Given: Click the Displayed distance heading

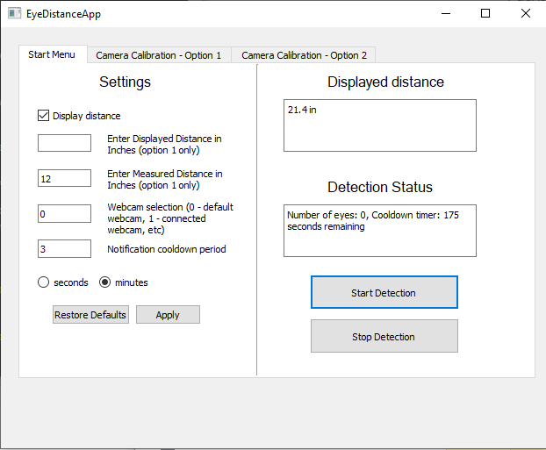Looking at the screenshot, I should [x=385, y=82].
